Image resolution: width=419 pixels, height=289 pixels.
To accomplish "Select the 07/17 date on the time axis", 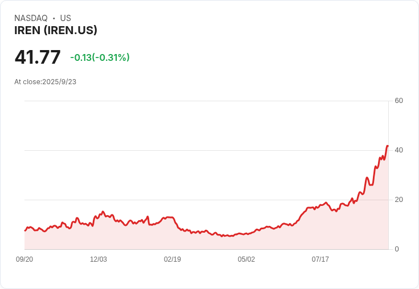I will pyautogui.click(x=321, y=259).
